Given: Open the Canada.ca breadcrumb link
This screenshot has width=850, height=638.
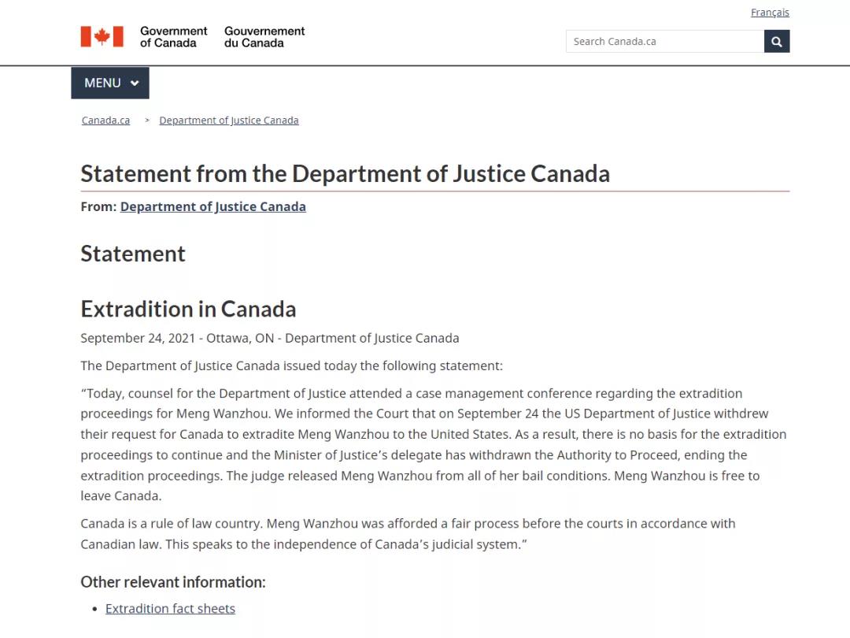Looking at the screenshot, I should pos(105,120).
